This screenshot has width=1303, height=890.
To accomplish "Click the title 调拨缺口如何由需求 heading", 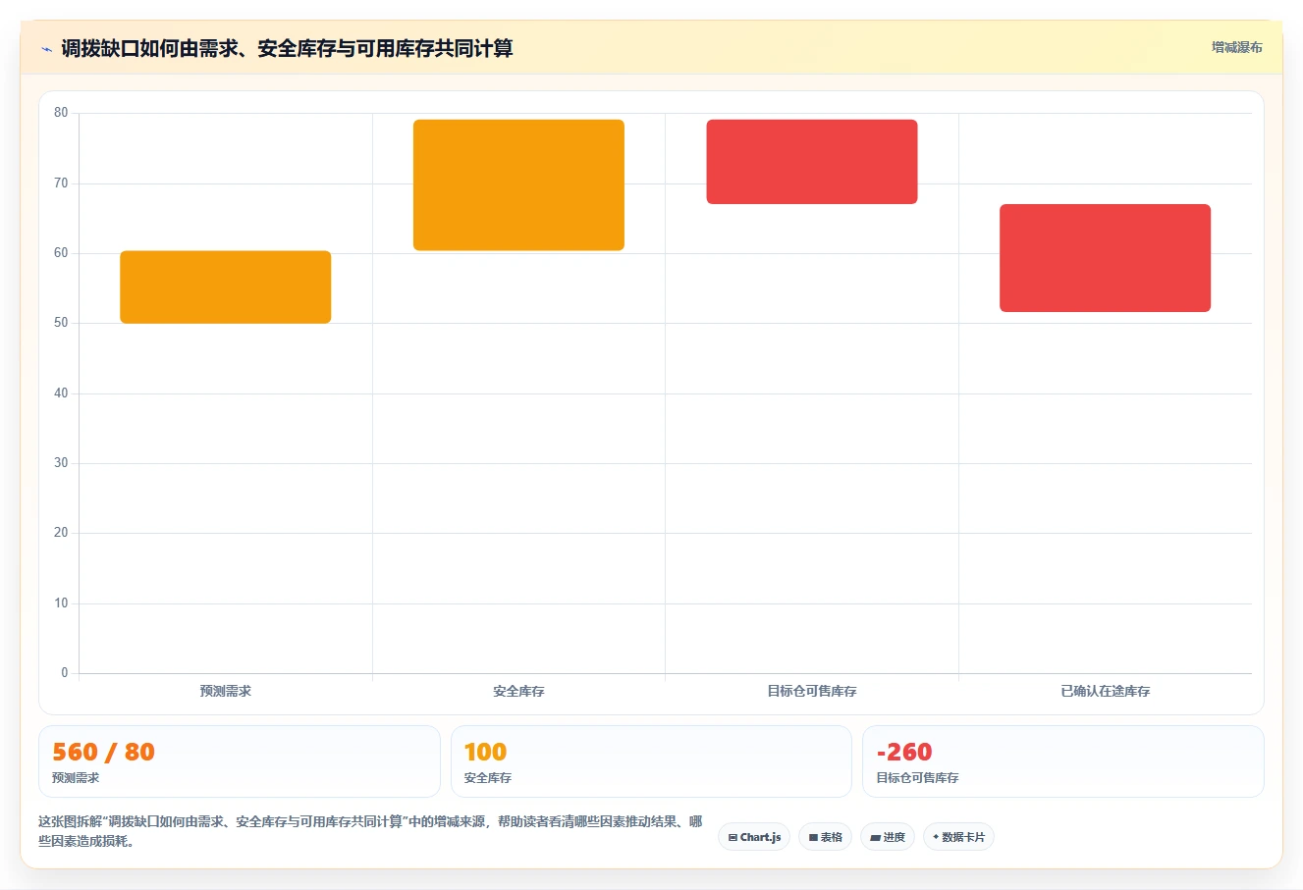I will pyautogui.click(x=287, y=48).
